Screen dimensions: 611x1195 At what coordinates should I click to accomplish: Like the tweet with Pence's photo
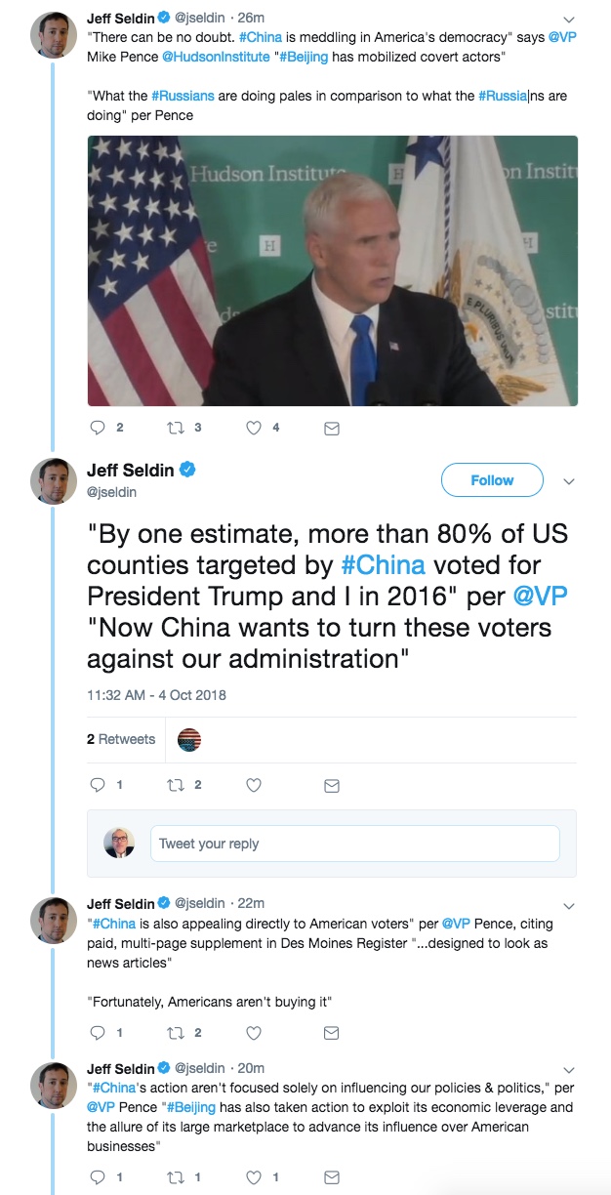coord(254,428)
